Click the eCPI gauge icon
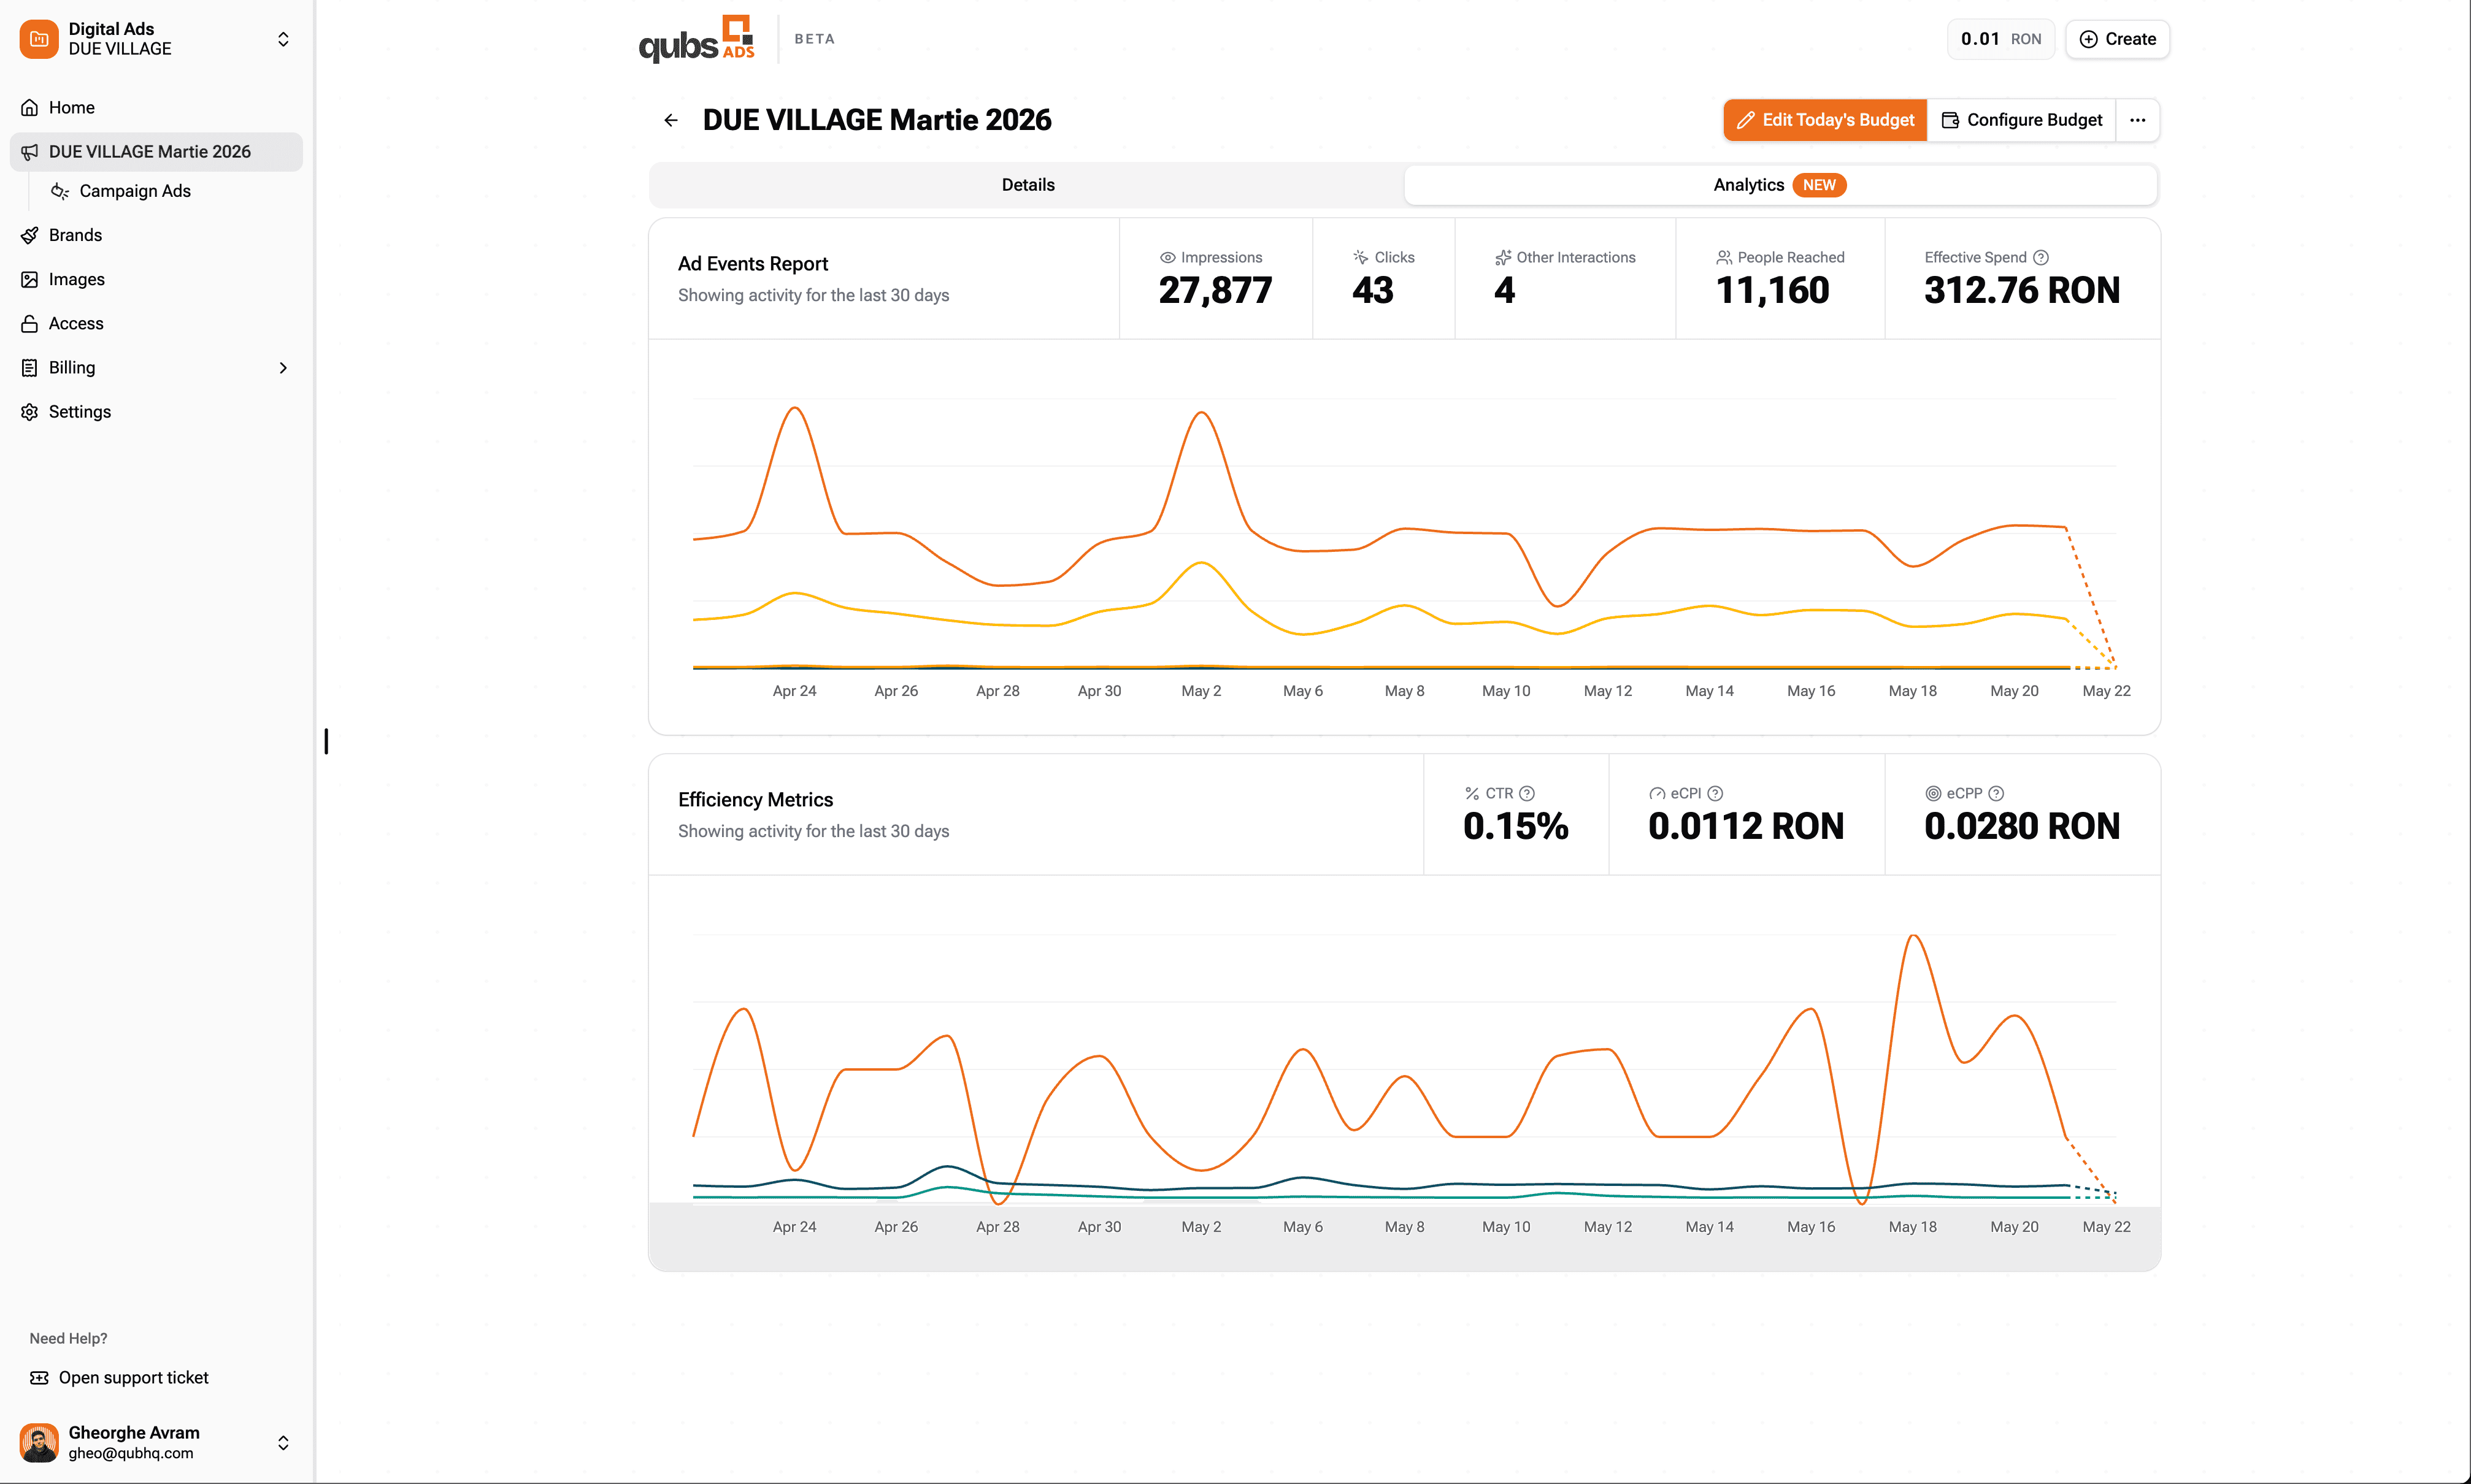The width and height of the screenshot is (2471, 1484). coord(1657,793)
